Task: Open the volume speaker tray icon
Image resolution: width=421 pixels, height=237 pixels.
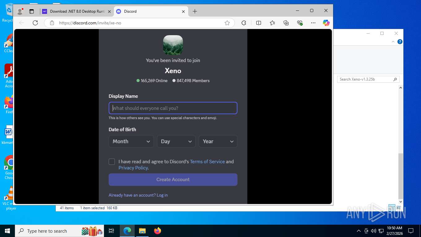Action: (373, 231)
